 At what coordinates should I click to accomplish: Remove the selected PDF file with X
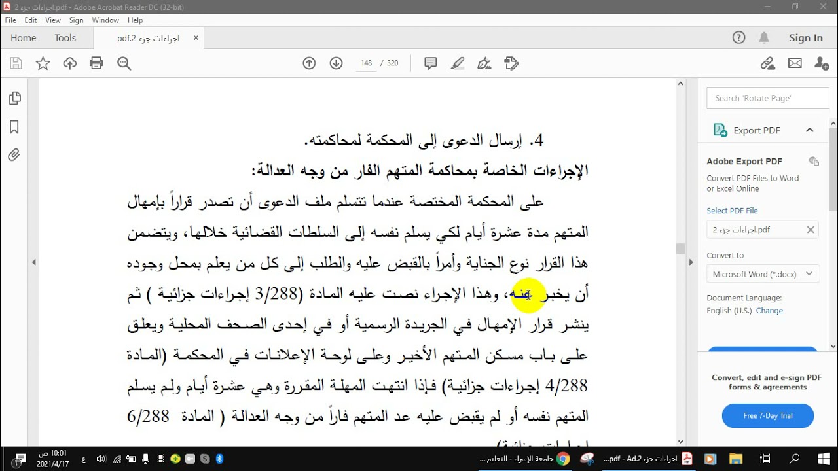pyautogui.click(x=811, y=230)
